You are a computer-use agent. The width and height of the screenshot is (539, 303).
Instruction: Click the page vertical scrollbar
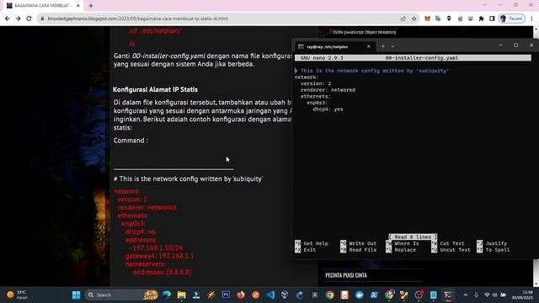point(536,157)
